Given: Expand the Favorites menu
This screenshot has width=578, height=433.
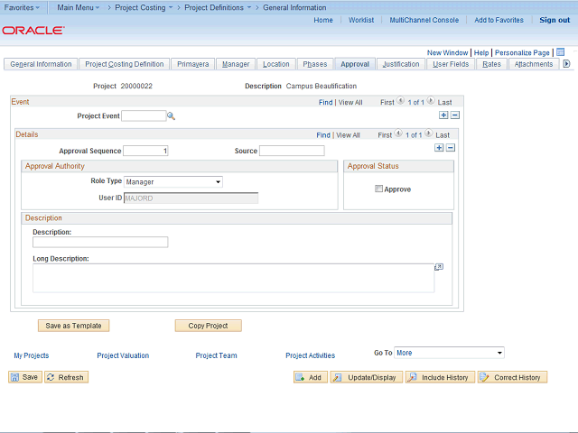Looking at the screenshot, I should [23, 7].
